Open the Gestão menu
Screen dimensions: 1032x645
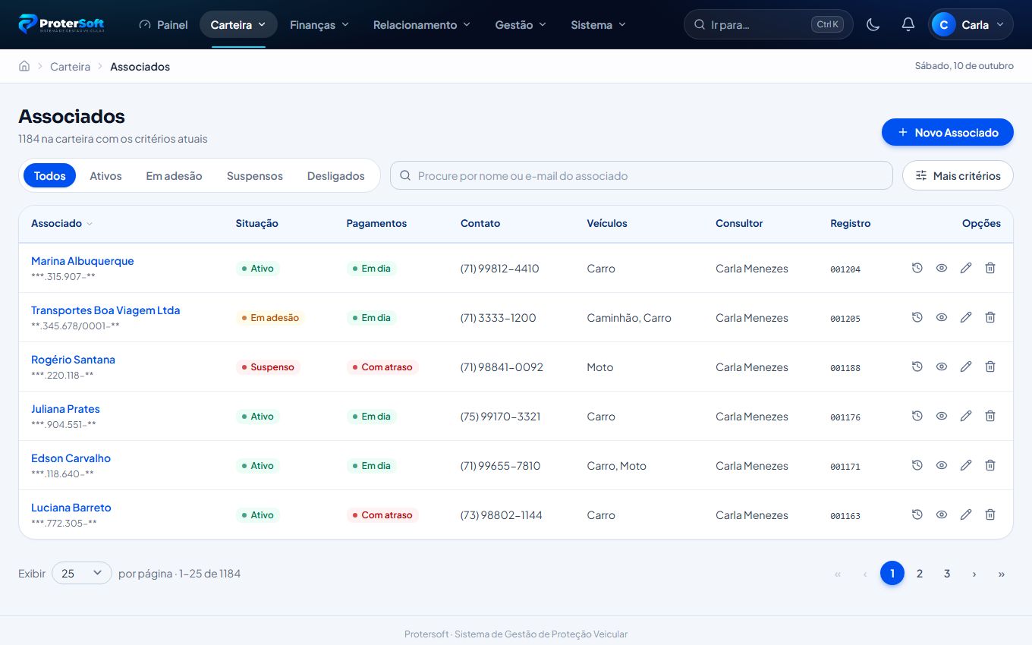(521, 24)
